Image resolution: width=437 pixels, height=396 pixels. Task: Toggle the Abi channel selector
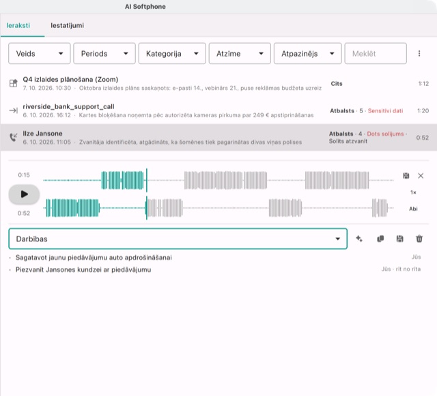(x=413, y=209)
